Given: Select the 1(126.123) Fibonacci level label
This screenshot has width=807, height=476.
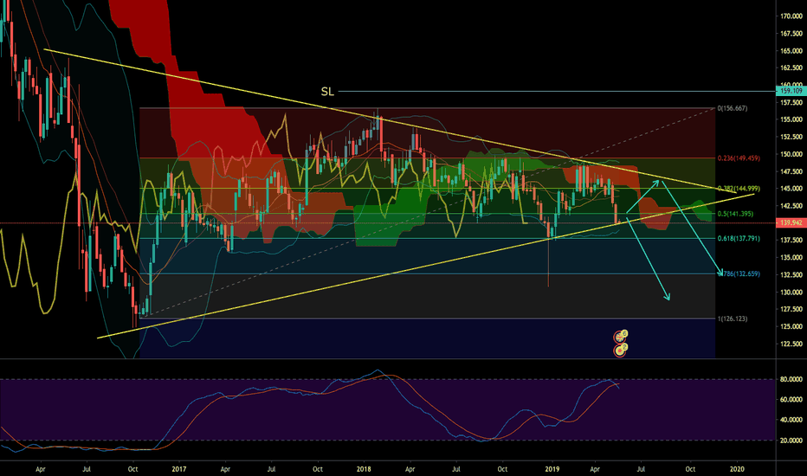Looking at the screenshot, I should click(733, 319).
